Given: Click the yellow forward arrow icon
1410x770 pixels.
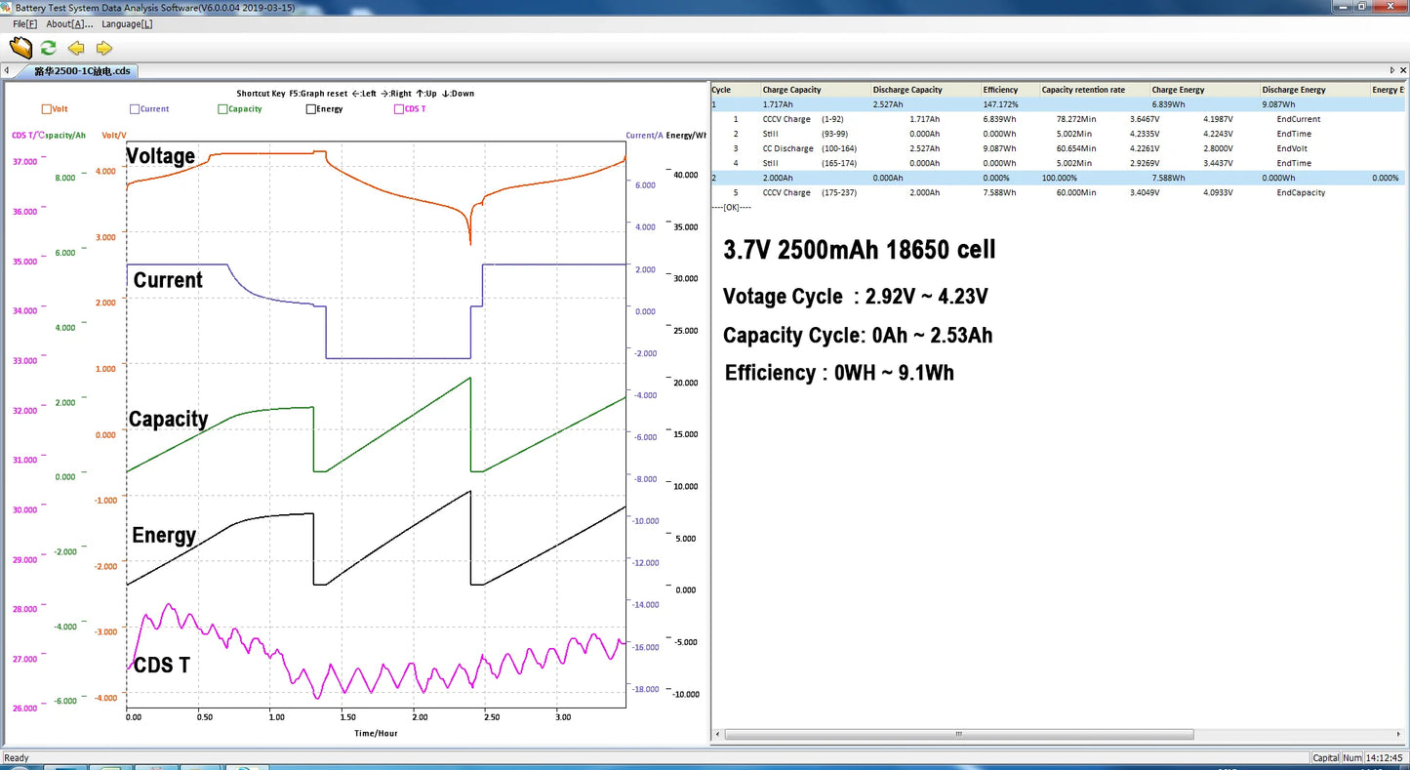Looking at the screenshot, I should [104, 48].
